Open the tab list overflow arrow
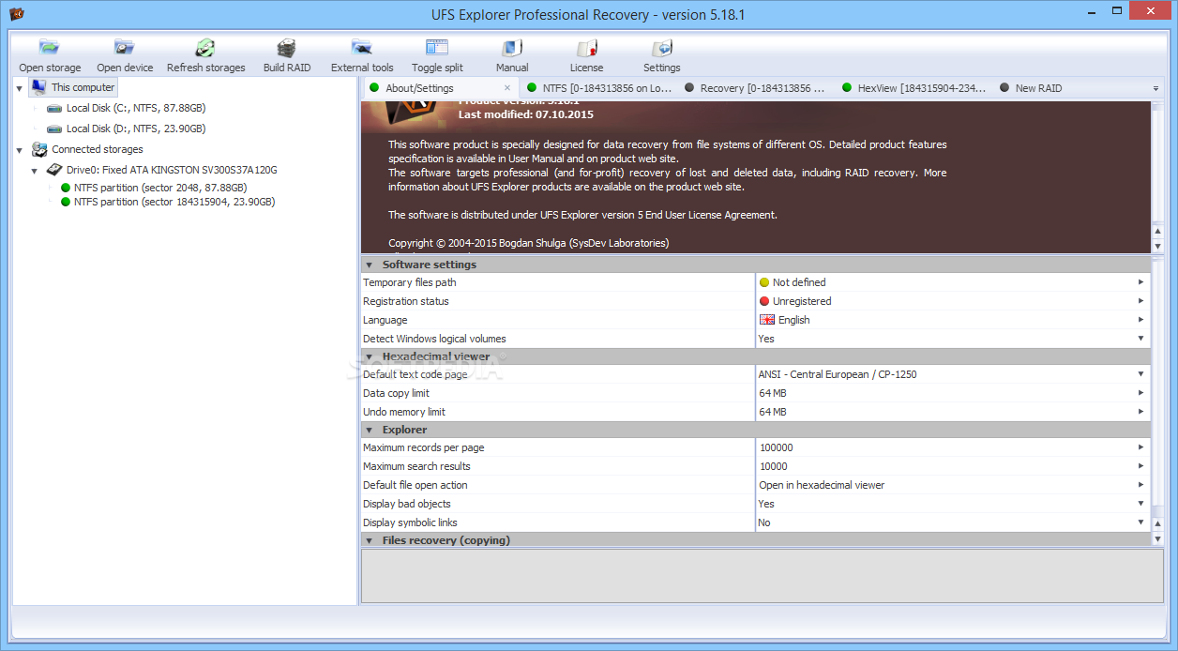 click(x=1155, y=89)
